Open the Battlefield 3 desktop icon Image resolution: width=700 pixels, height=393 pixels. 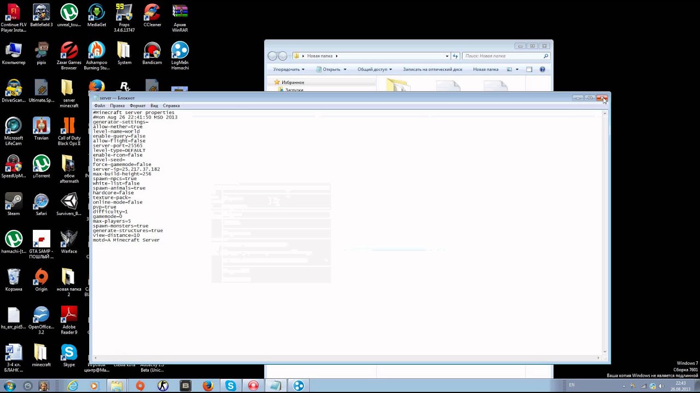click(41, 16)
